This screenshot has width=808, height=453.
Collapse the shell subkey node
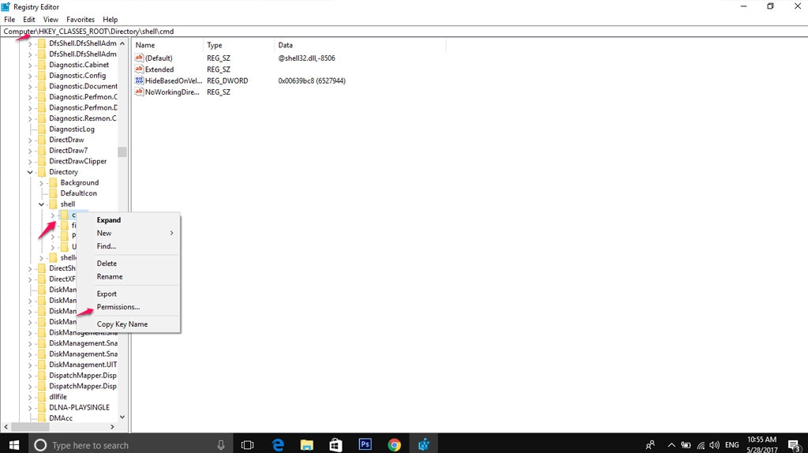point(42,204)
